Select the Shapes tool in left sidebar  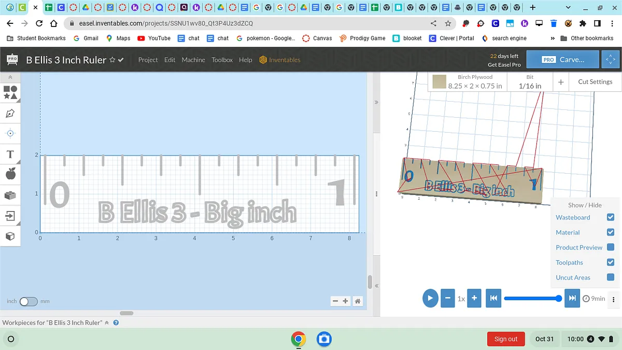[x=10, y=93]
